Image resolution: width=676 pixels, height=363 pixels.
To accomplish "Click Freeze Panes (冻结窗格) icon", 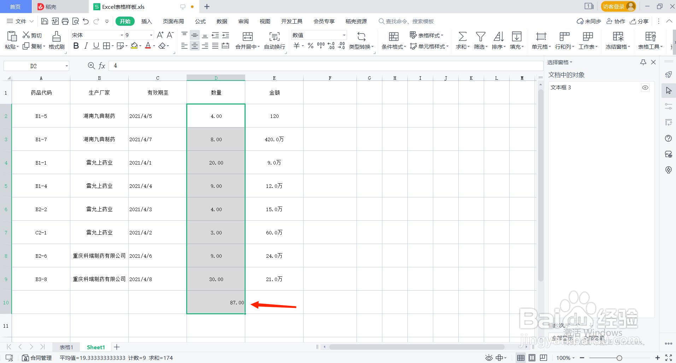I will pos(618,37).
